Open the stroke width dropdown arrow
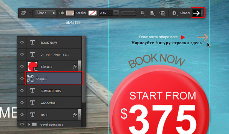Viewport: 229px width, 134px height. point(116,13)
